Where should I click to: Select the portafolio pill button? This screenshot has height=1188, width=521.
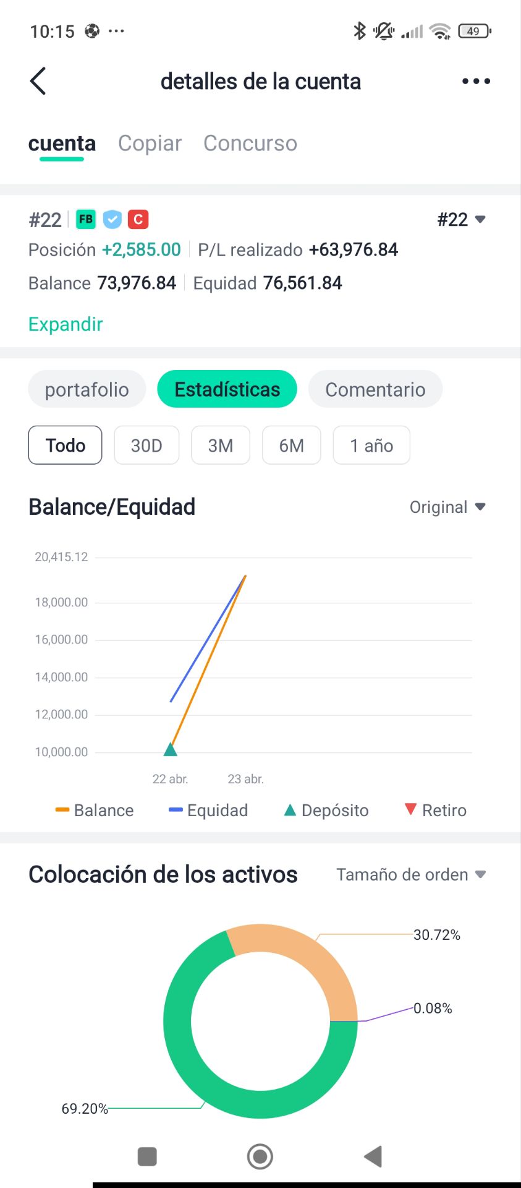point(87,390)
